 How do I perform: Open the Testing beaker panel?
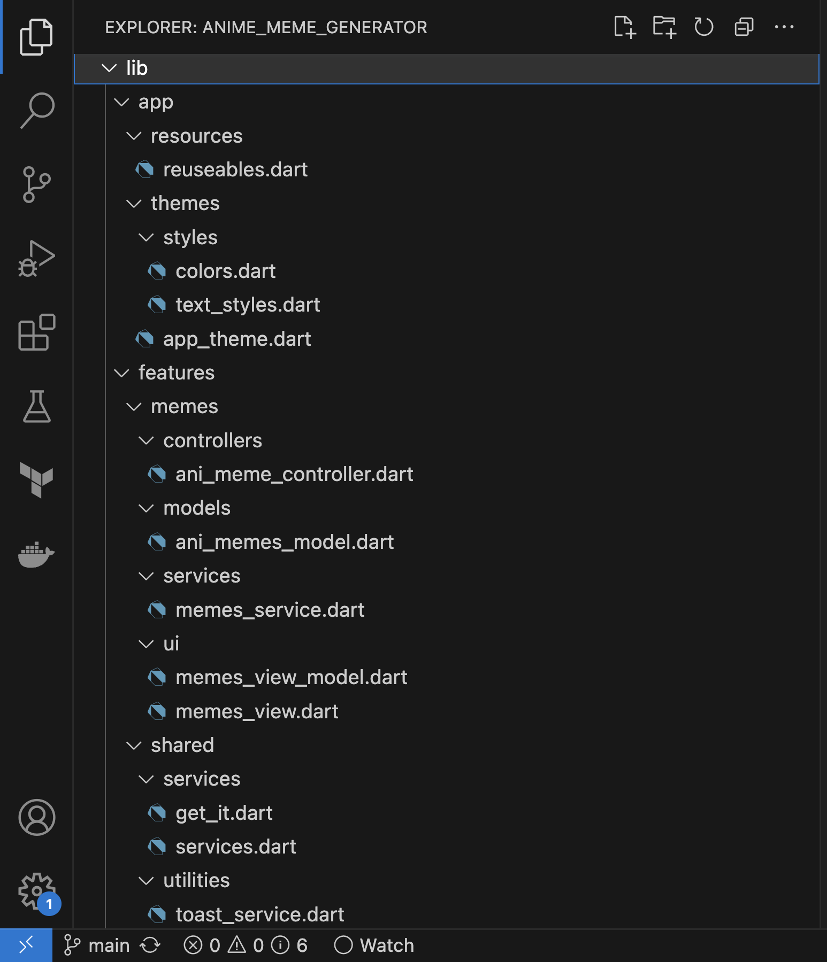[36, 407]
